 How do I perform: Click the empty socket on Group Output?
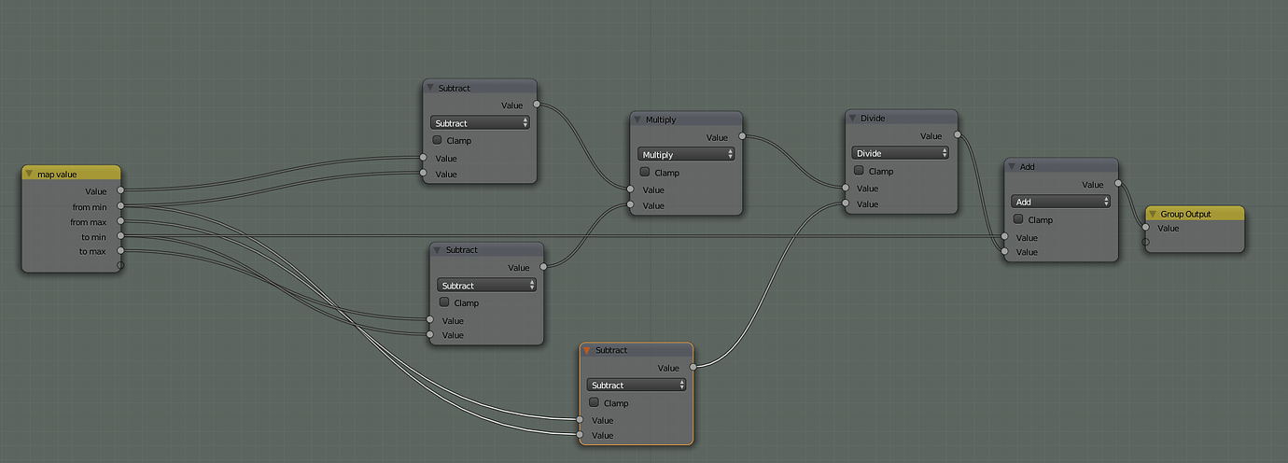pyautogui.click(x=1146, y=242)
